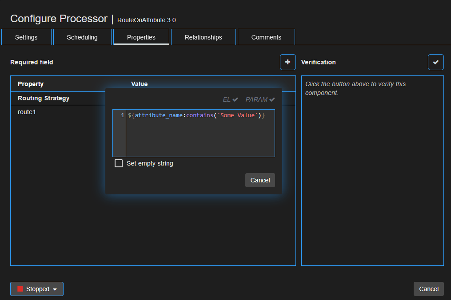
Task: Cancel the property value editor popup
Action: [260, 180]
